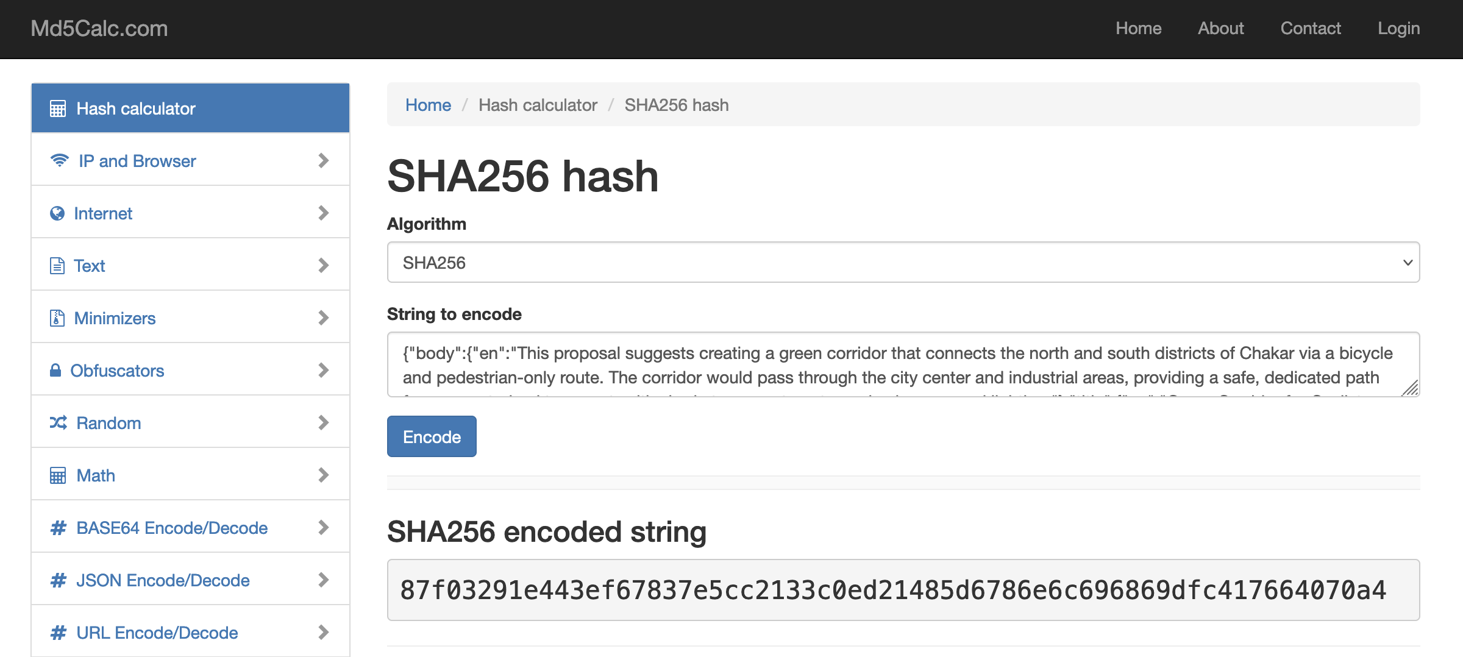Expand the Internet category chevron
Viewport: 1463px width, 657px height.
[x=324, y=213]
